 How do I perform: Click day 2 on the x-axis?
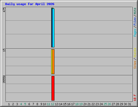point(13,104)
